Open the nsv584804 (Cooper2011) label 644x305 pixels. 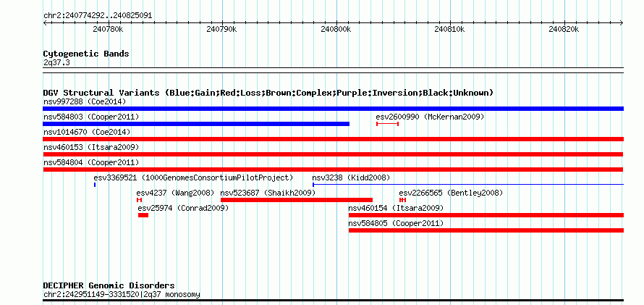[91, 162]
